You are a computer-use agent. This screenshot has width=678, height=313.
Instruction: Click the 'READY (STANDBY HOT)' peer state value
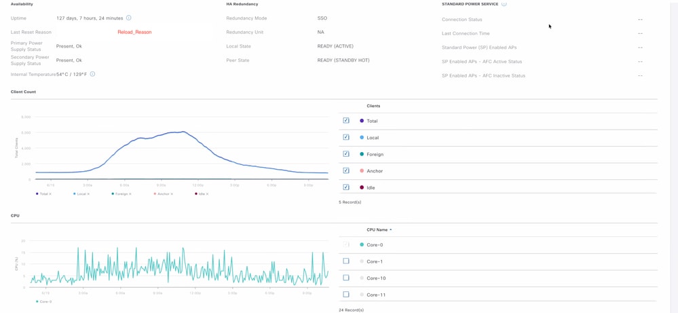point(343,60)
